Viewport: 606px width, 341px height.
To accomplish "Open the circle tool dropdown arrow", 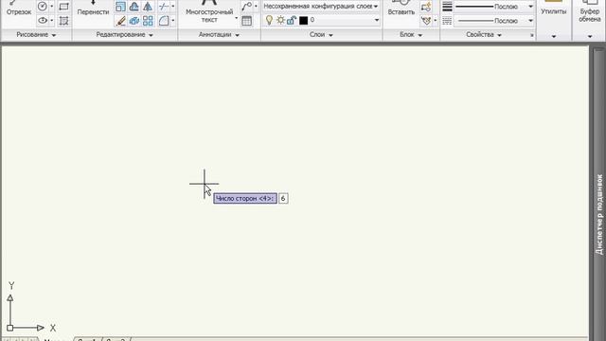I will [52, 7].
